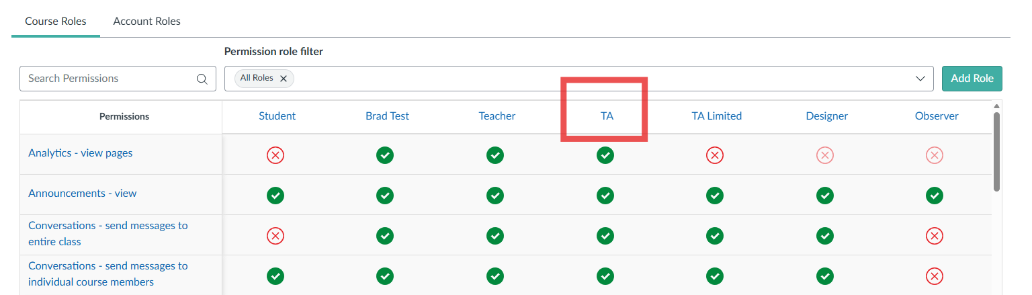Toggle Student permission for Analytics - view pages
Image resolution: width=1032 pixels, height=295 pixels.
275,155
